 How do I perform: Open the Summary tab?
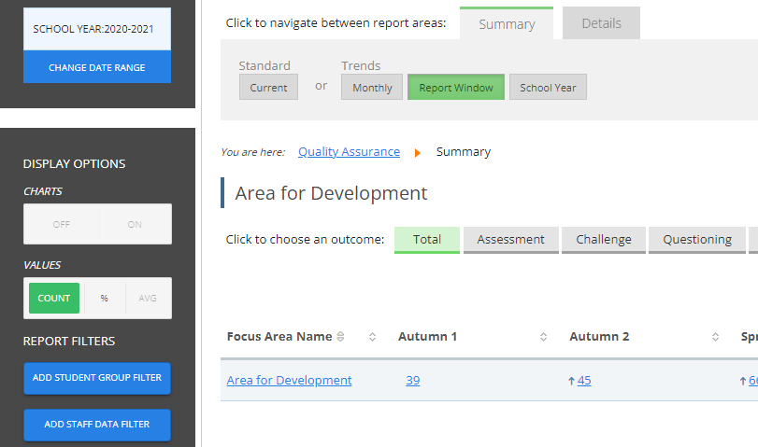(x=507, y=24)
